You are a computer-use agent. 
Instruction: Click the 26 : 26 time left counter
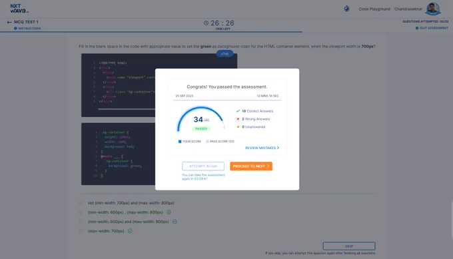222,23
